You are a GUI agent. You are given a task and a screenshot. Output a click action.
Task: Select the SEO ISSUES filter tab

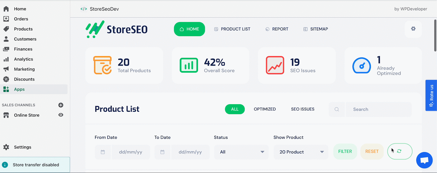303,109
